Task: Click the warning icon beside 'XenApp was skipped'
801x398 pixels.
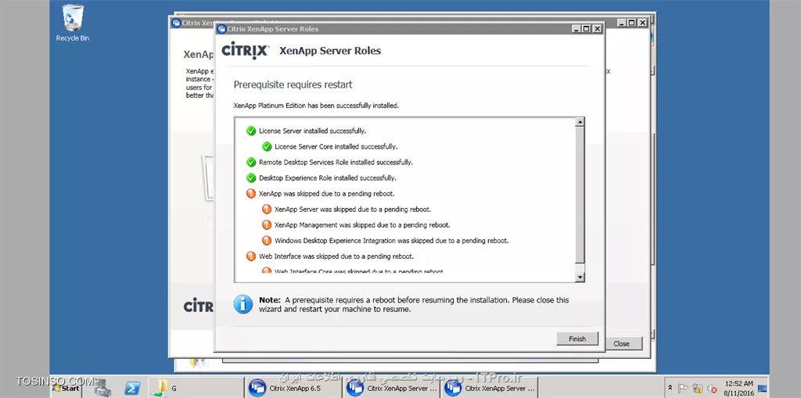Action: pos(251,194)
